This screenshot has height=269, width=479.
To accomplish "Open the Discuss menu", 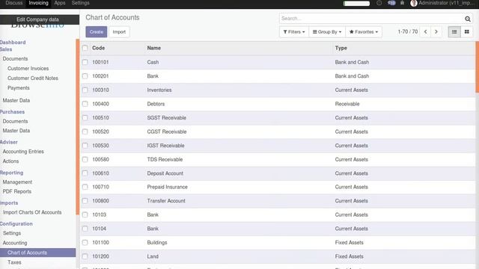I will pyautogui.click(x=13, y=3).
